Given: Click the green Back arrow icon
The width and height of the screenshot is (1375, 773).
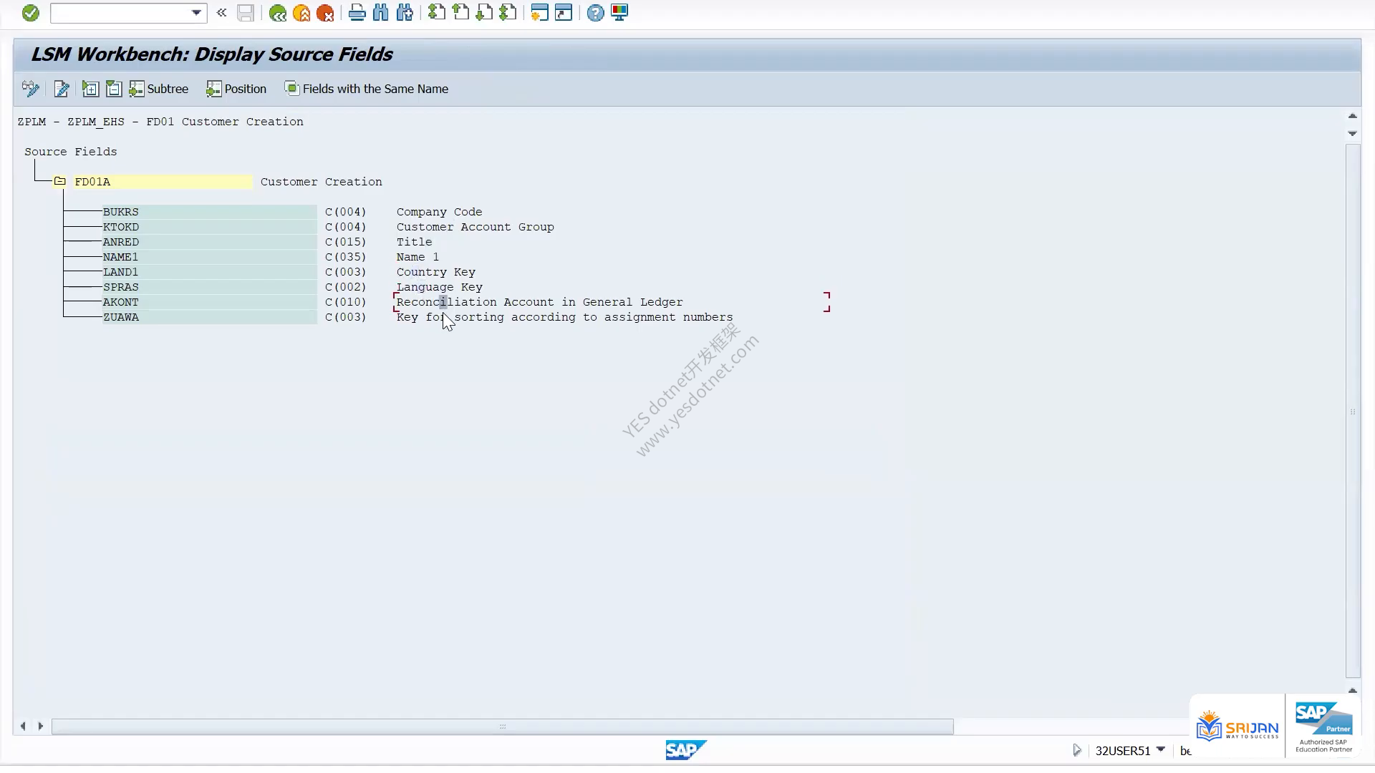Looking at the screenshot, I should (277, 13).
